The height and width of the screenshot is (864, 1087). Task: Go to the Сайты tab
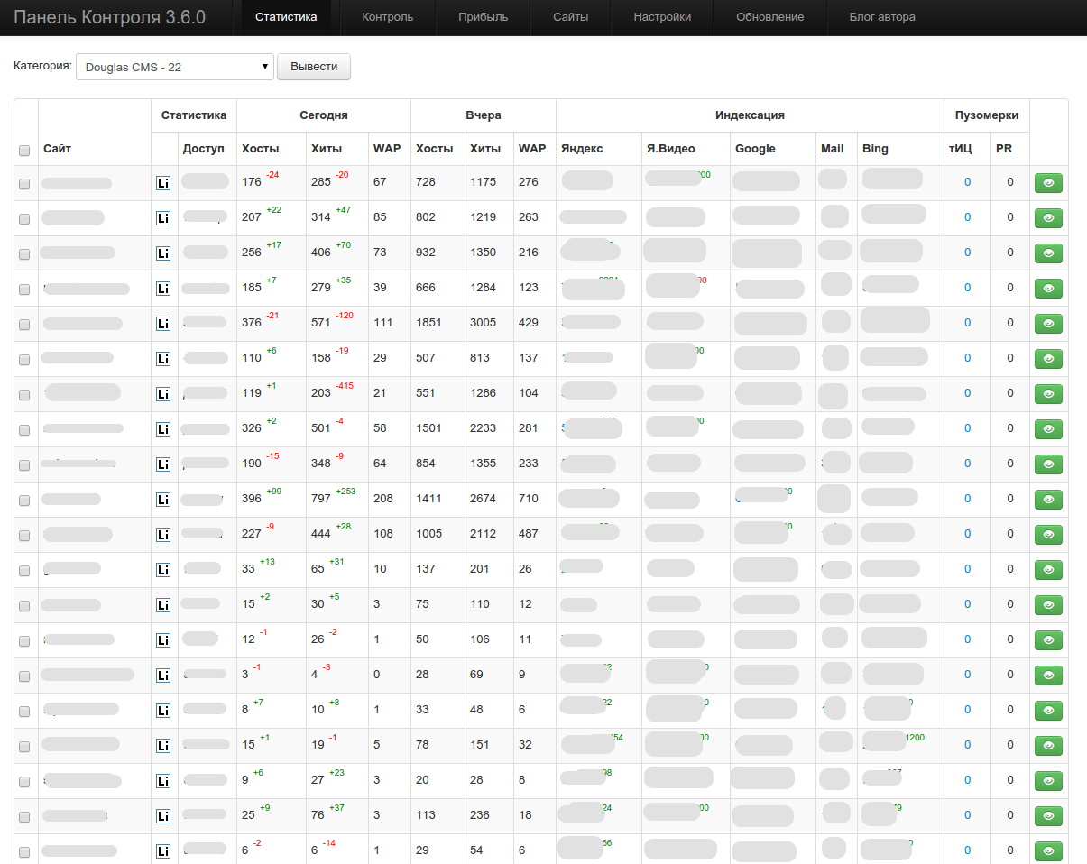tap(571, 17)
